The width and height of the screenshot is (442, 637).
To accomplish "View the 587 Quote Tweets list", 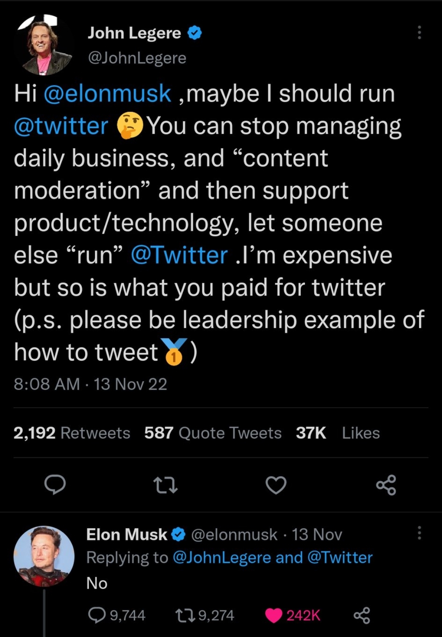I will (x=213, y=433).
